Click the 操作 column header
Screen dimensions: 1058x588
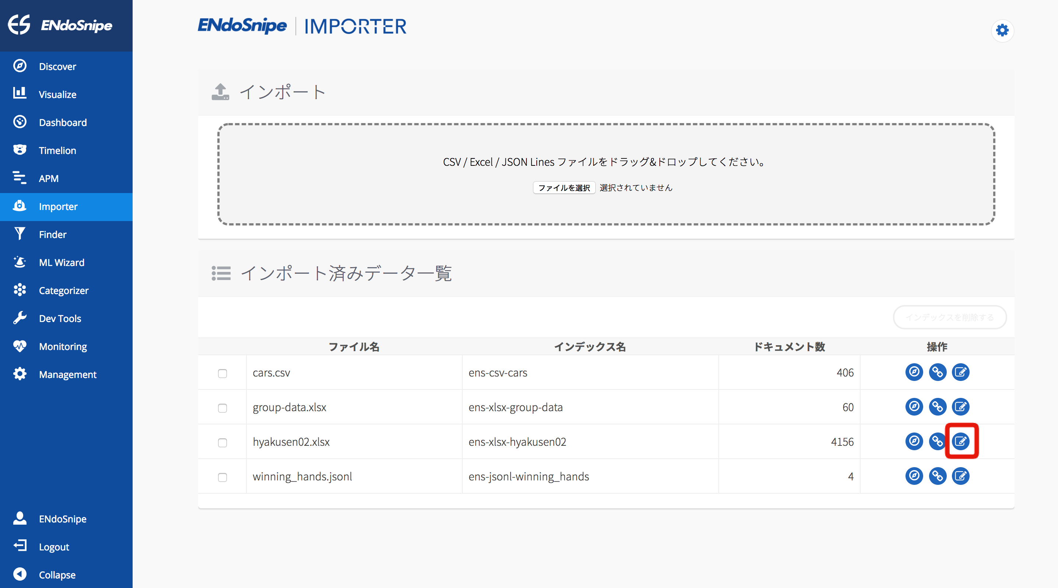tap(937, 347)
